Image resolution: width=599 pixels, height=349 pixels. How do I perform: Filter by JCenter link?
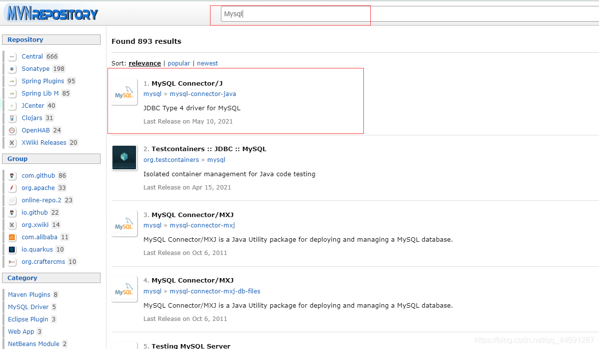[x=33, y=106]
